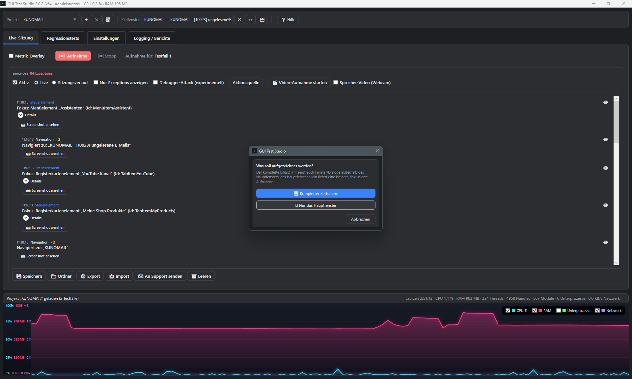Screen dimensions: 632x379
Task: Uncheck the Aktiv checkbox
Action: [15, 83]
